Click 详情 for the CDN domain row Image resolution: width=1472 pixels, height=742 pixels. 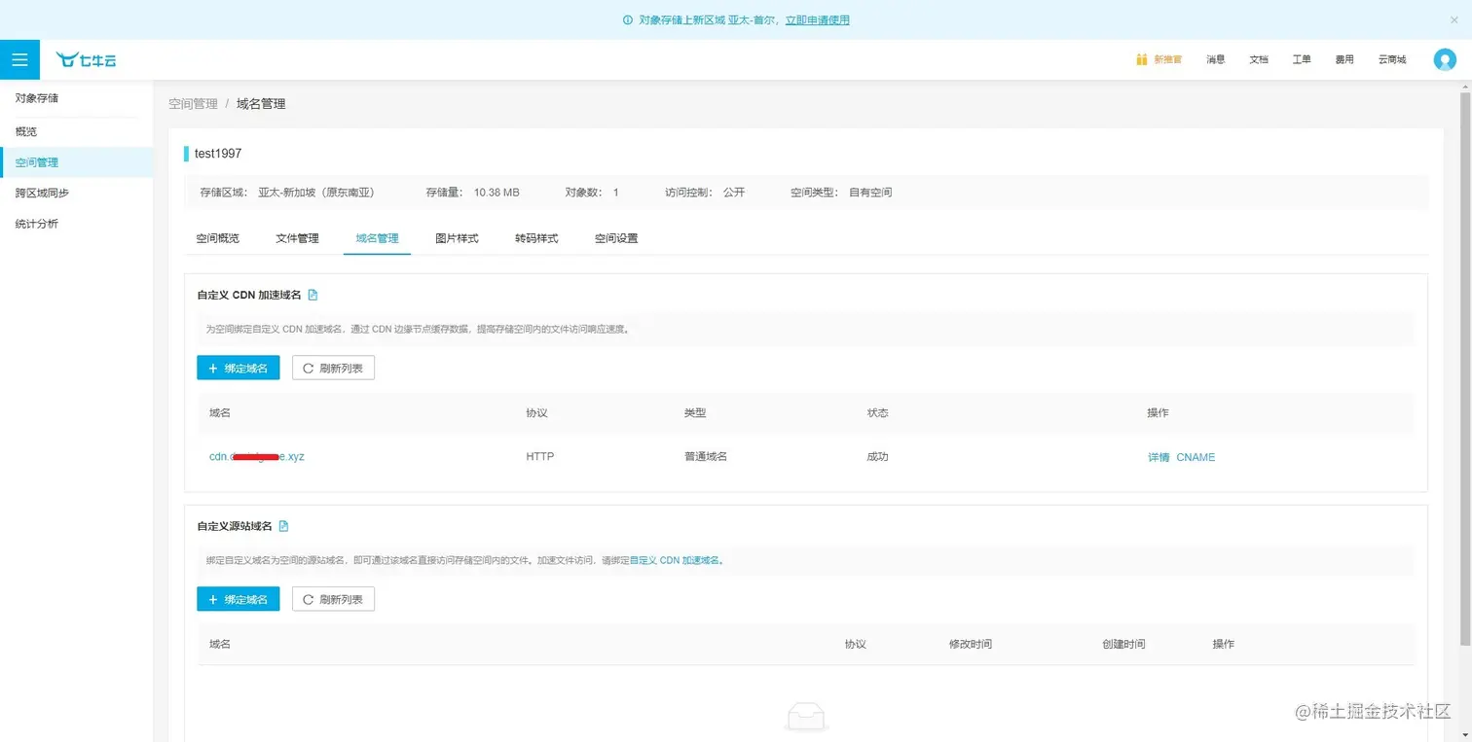coord(1159,457)
